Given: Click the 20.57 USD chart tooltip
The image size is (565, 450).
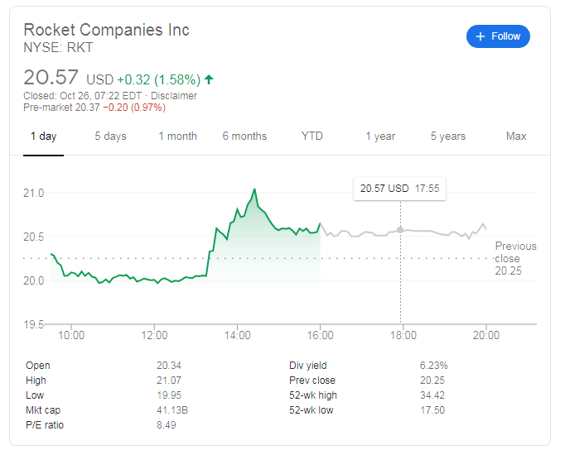Looking at the screenshot, I should 399,189.
